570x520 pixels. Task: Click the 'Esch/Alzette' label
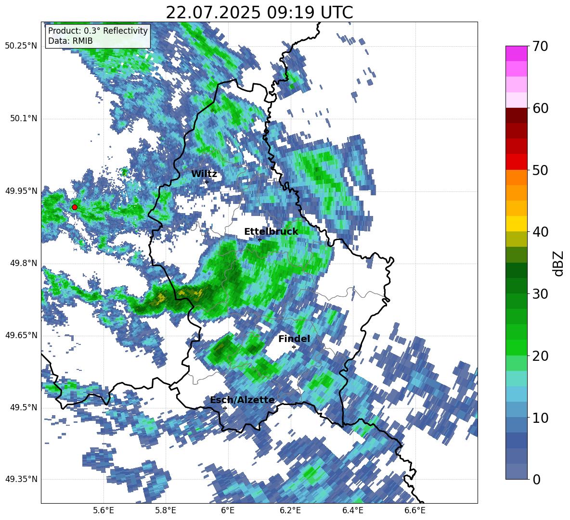(242, 400)
